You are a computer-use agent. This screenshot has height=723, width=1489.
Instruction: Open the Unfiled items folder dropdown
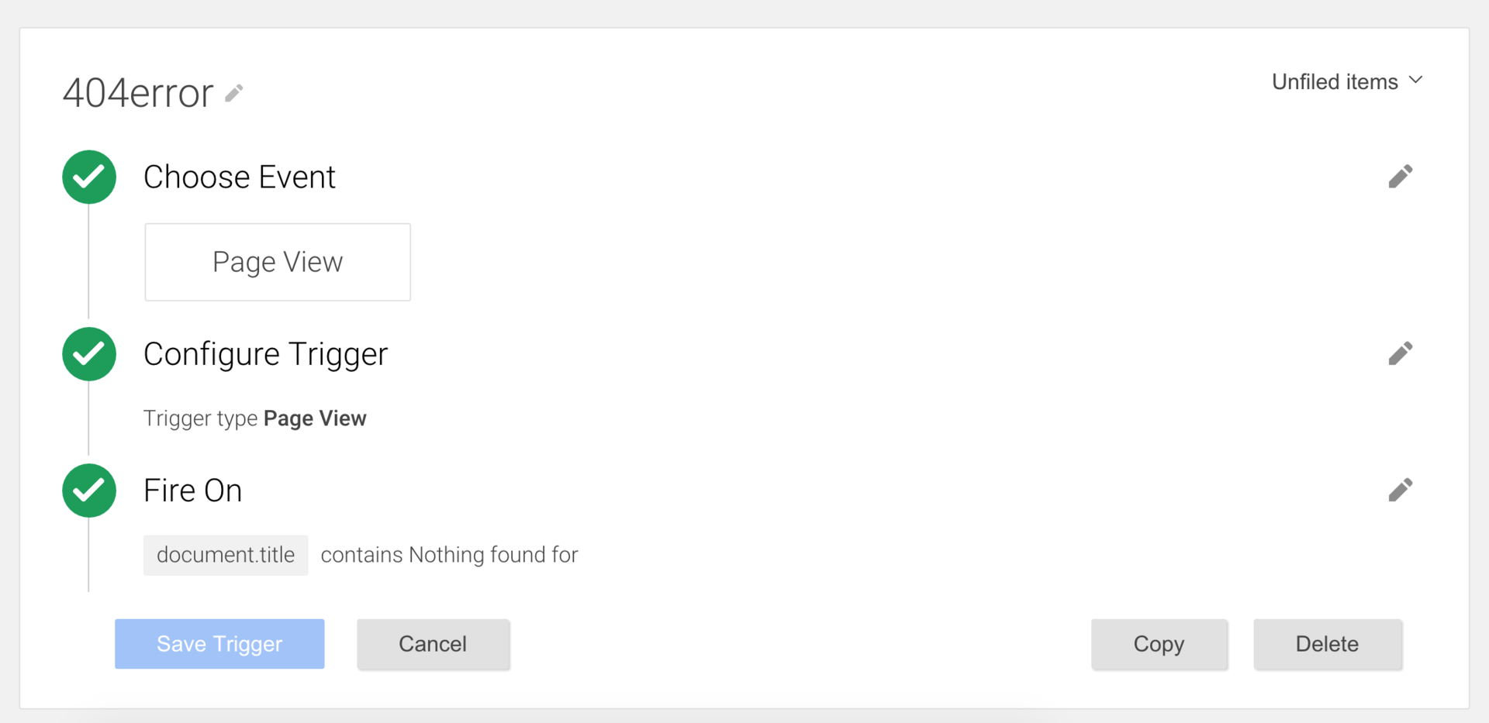tap(1347, 81)
